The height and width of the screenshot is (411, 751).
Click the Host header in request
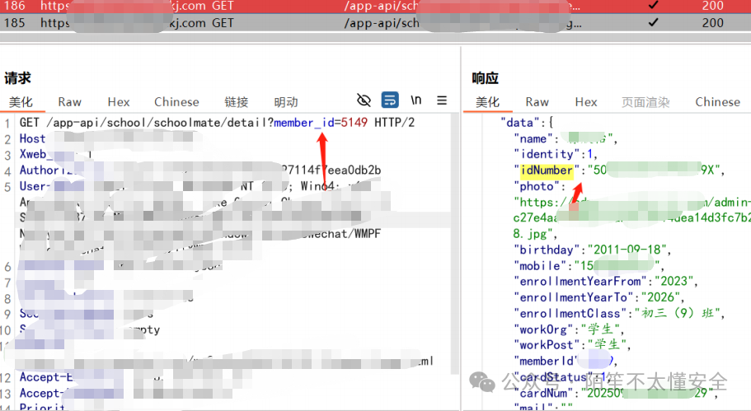tap(33, 138)
